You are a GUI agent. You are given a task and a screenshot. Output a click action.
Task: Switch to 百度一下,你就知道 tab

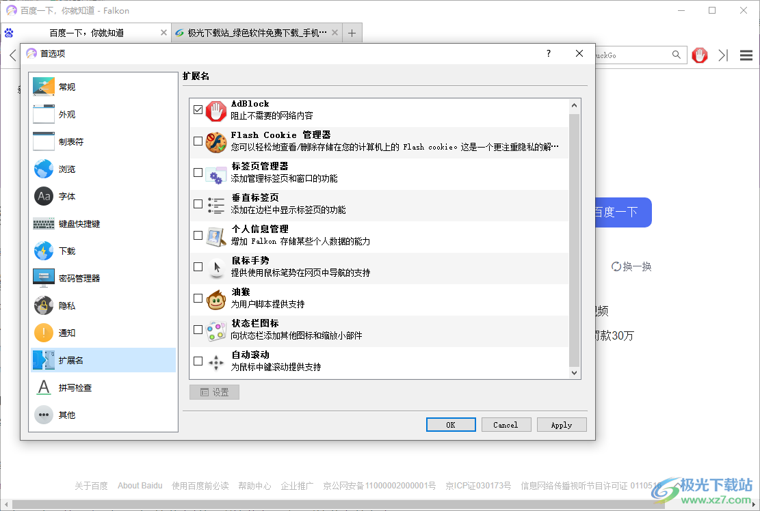click(x=86, y=33)
